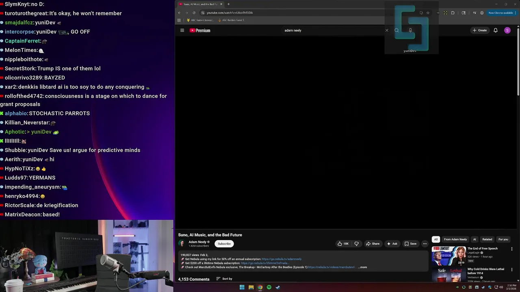Screen dimensions: 520x292
Task: Open the Chrome apps grid icon
Action: pos(179,20)
